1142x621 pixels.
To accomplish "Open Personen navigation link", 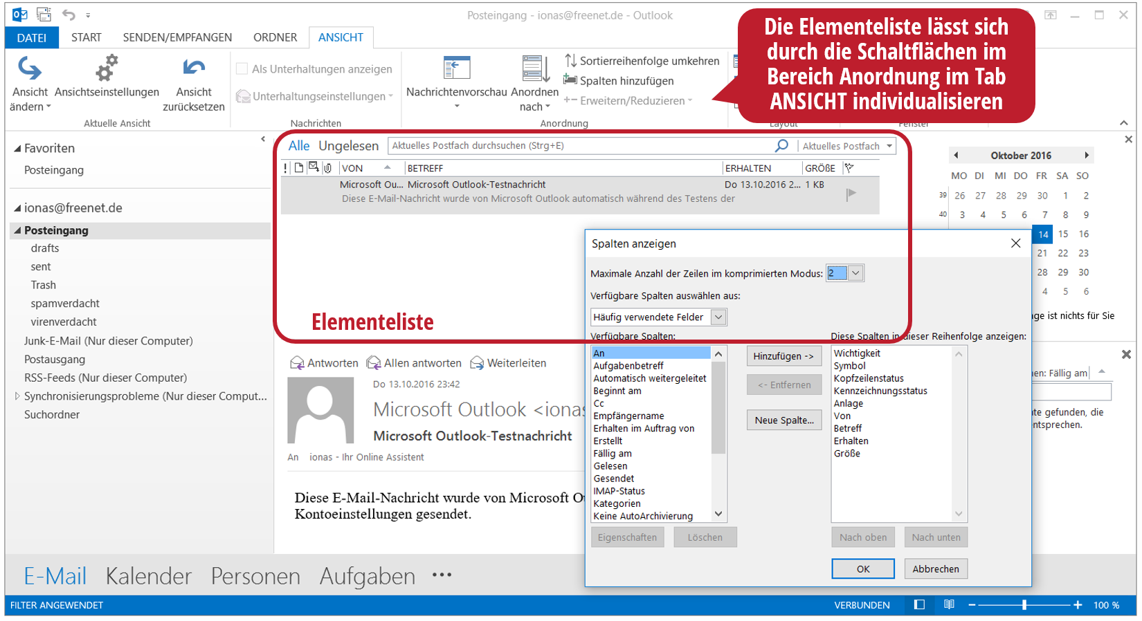I will pos(255,575).
